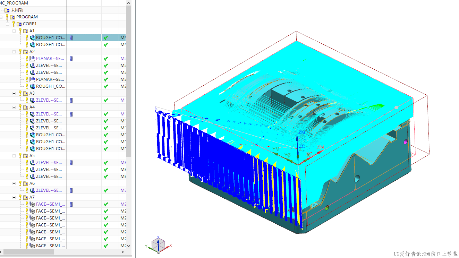The height and width of the screenshot is (258, 459).
Task: Click the navigator vertical scrollbar thumb
Action: [x=129, y=81]
